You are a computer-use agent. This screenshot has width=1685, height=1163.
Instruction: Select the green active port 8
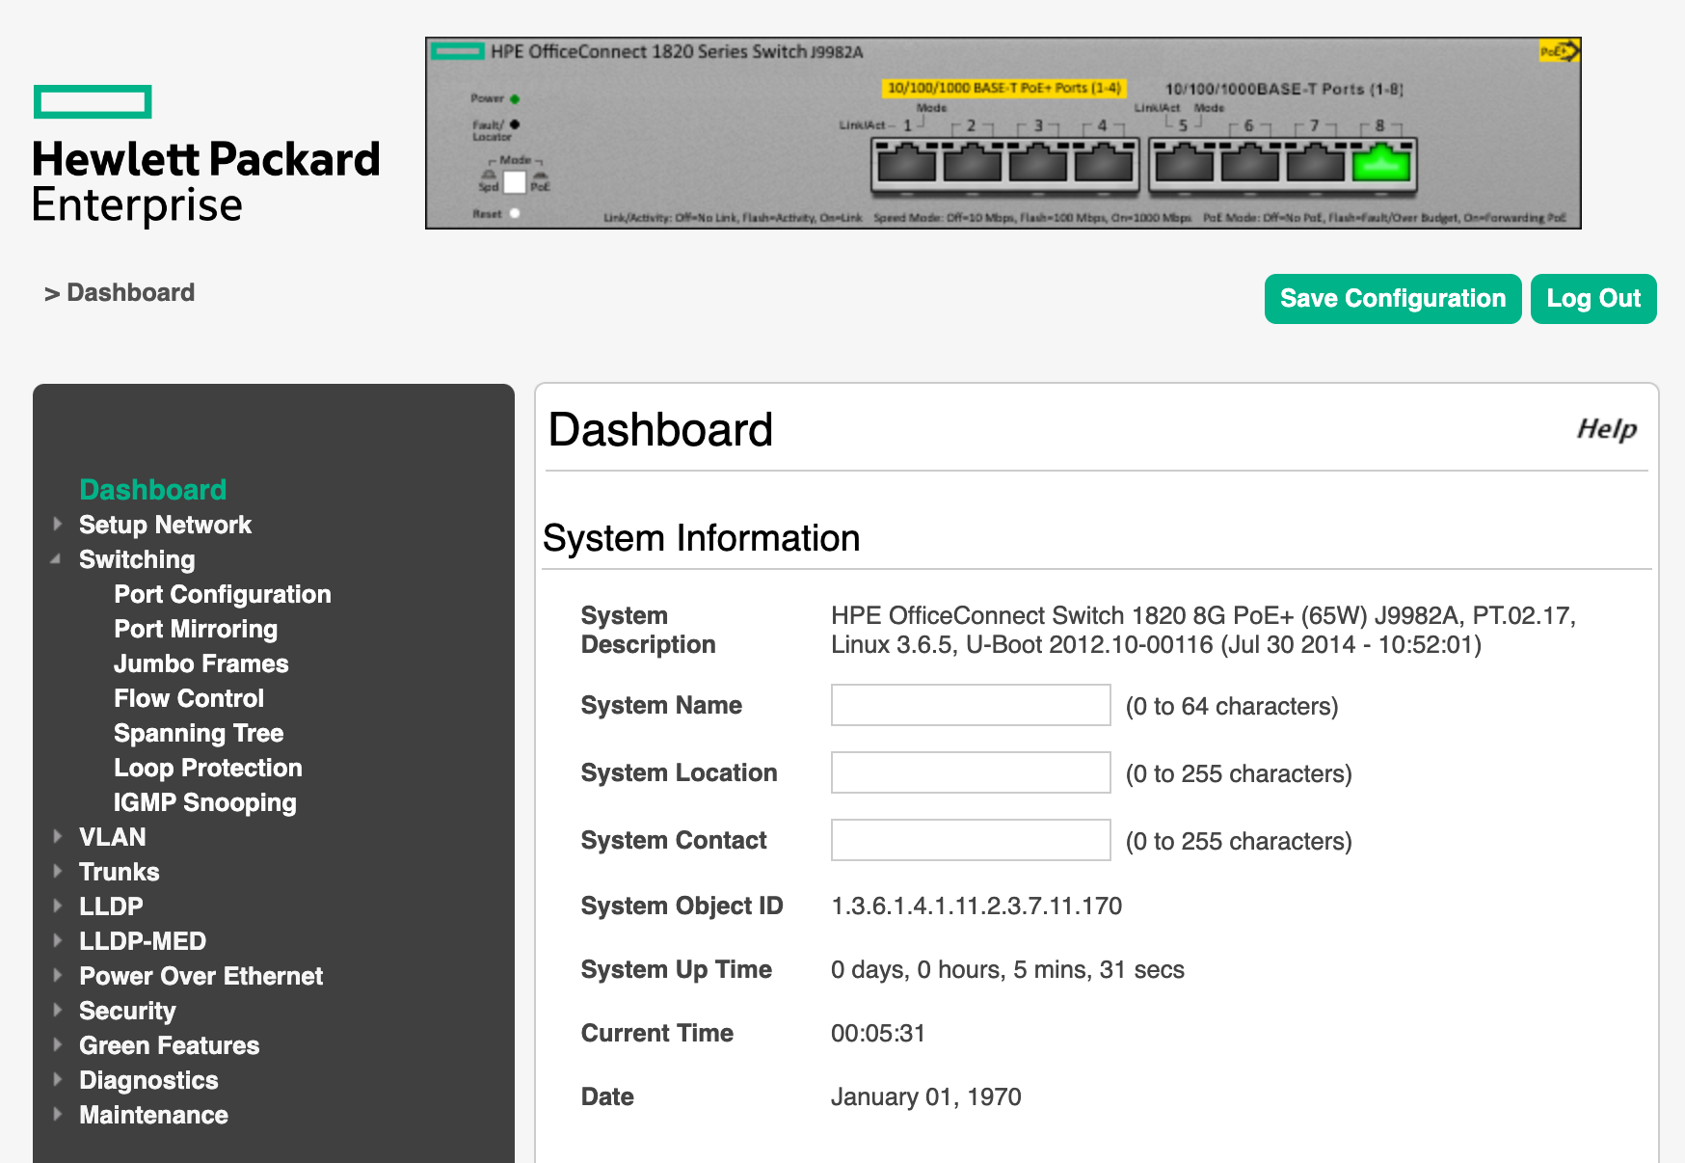(1381, 162)
